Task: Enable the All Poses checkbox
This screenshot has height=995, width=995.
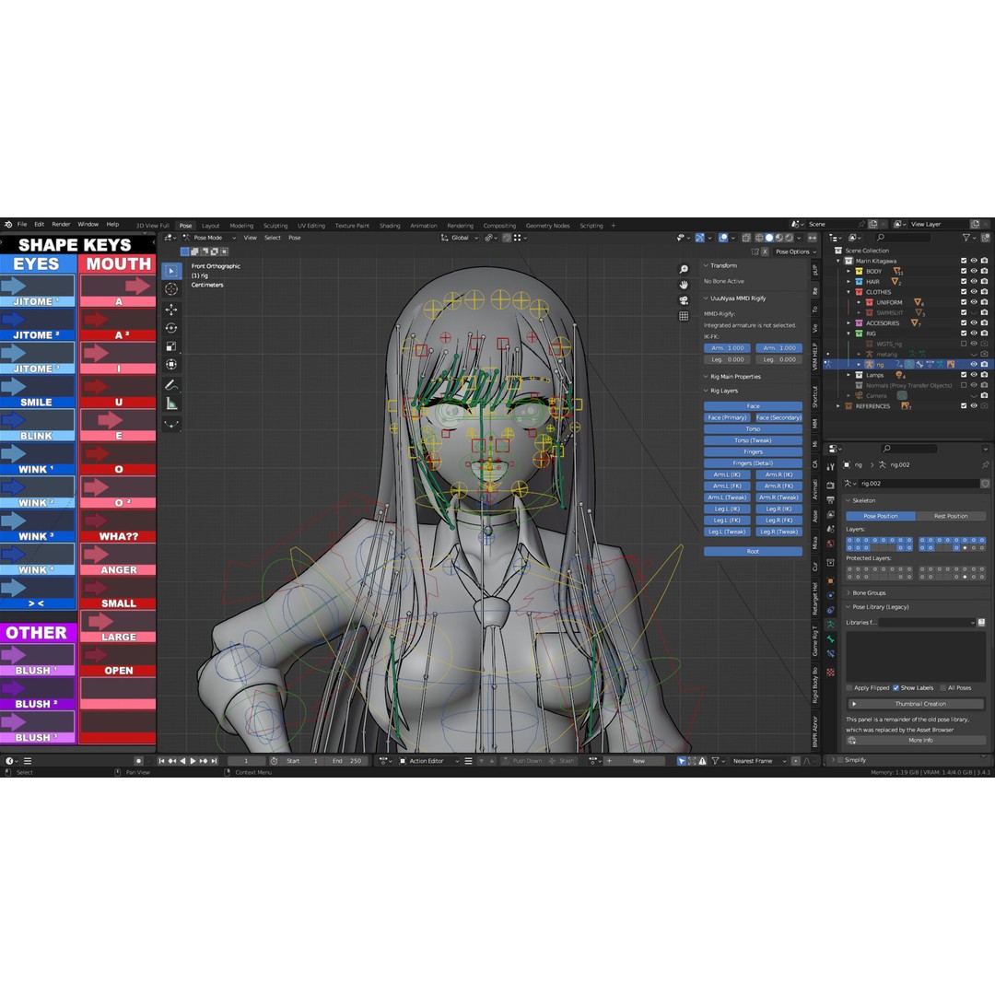Action: click(x=943, y=688)
